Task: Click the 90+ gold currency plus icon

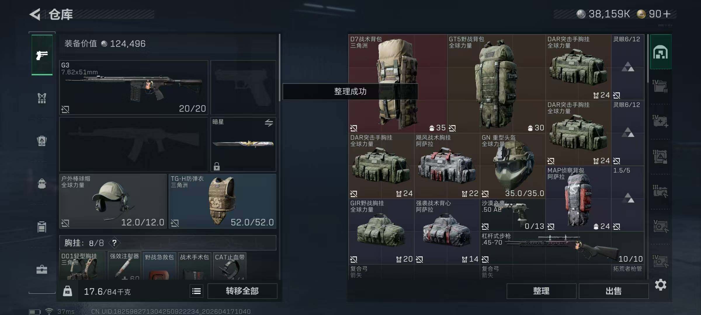Action: pos(667,14)
